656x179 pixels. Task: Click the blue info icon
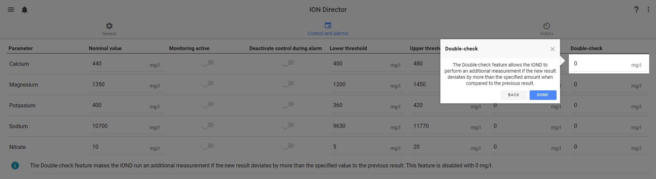[x=15, y=165]
